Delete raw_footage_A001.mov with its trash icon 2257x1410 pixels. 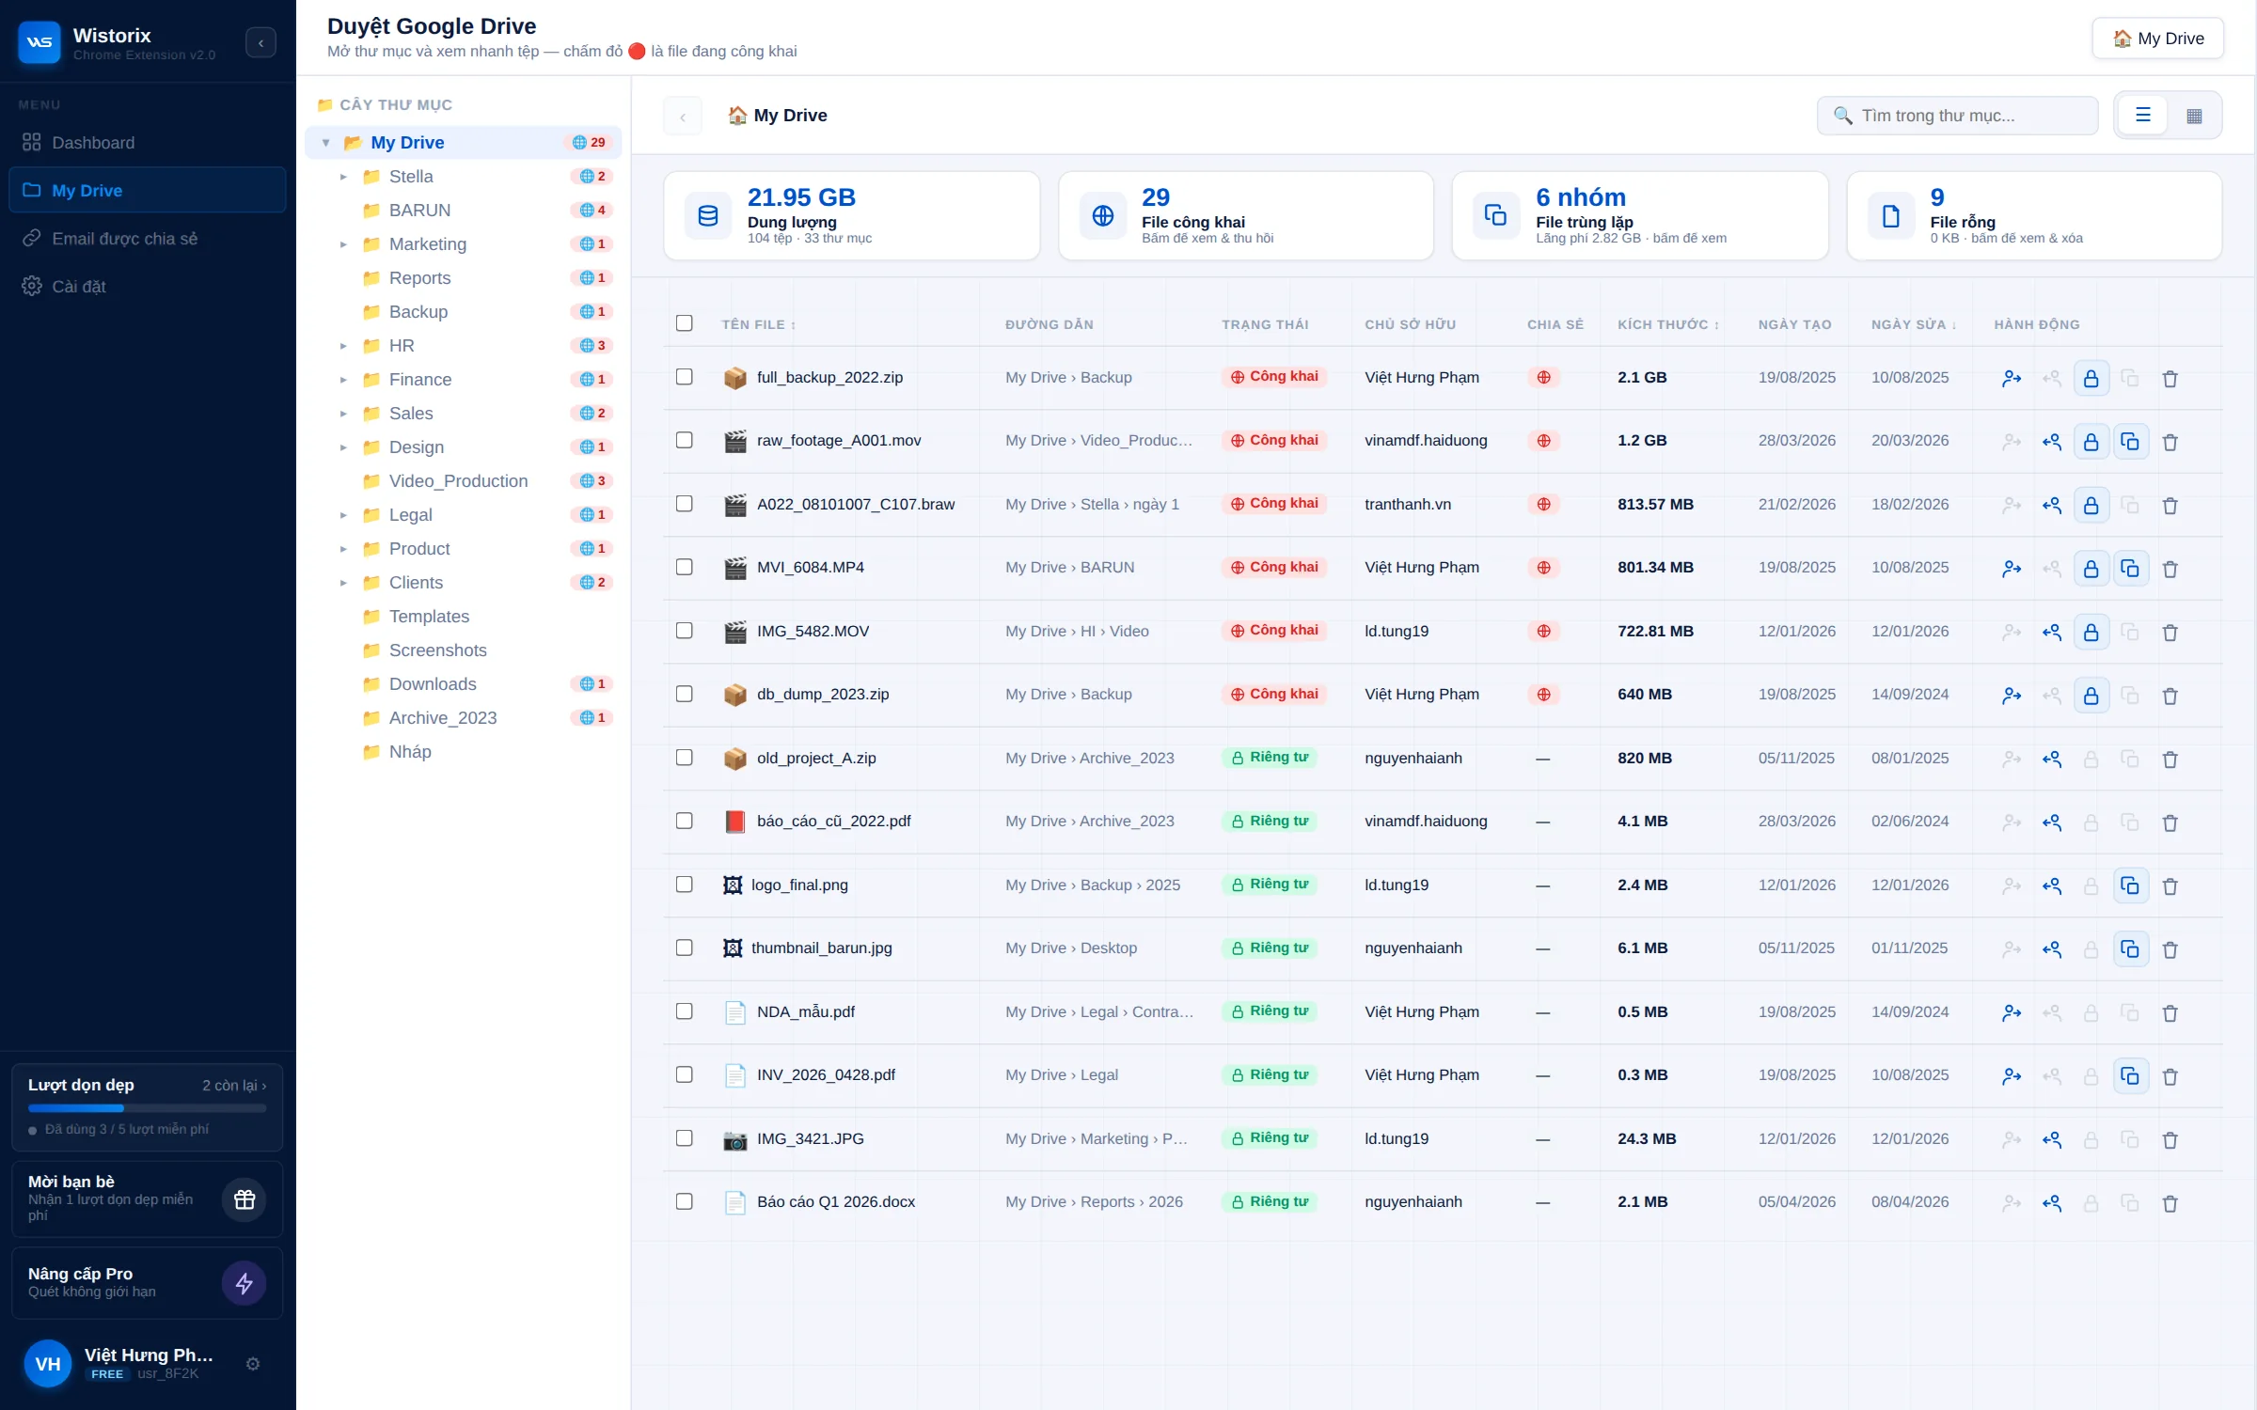(2170, 442)
